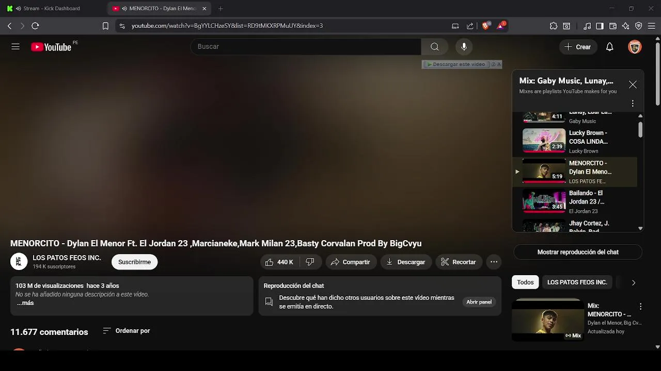Screen dimensions: 661x371
Task: Open the YouTube hamburger guide menu
Action: pos(15,47)
